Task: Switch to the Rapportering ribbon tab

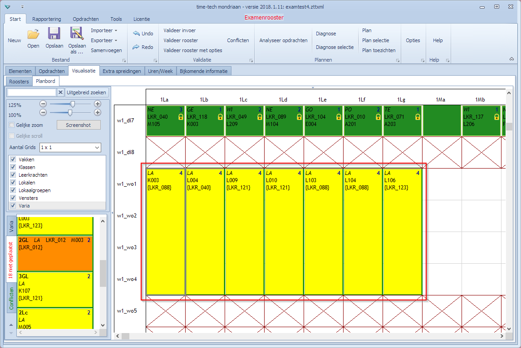Action: pos(46,19)
